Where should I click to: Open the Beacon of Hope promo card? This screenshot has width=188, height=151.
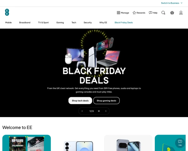tap(27, 143)
